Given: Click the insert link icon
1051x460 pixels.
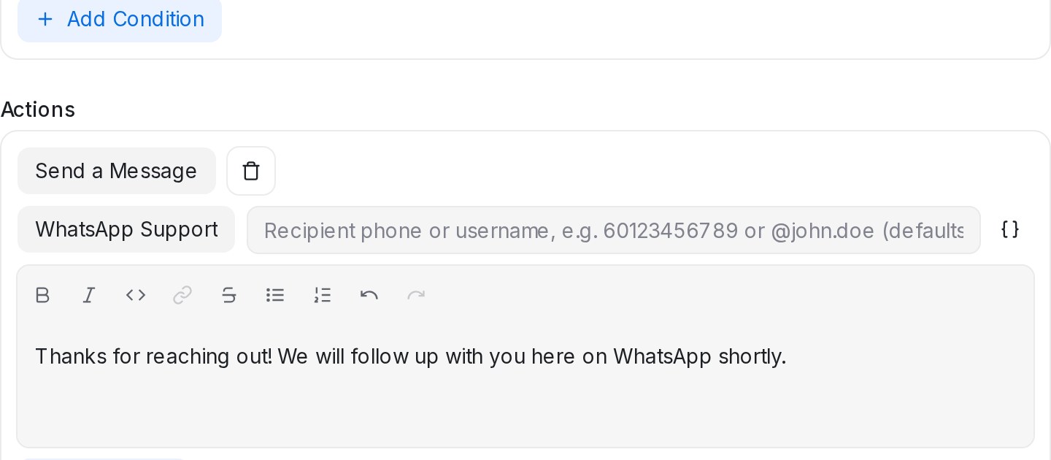Looking at the screenshot, I should [x=182, y=295].
